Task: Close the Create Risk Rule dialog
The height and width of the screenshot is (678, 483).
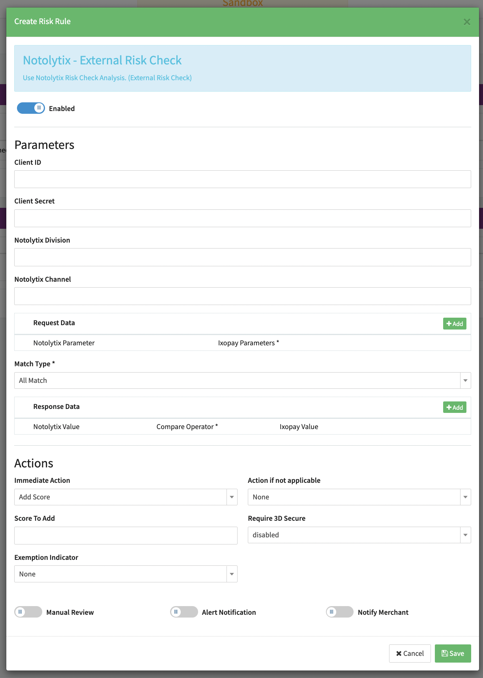Action: click(467, 22)
